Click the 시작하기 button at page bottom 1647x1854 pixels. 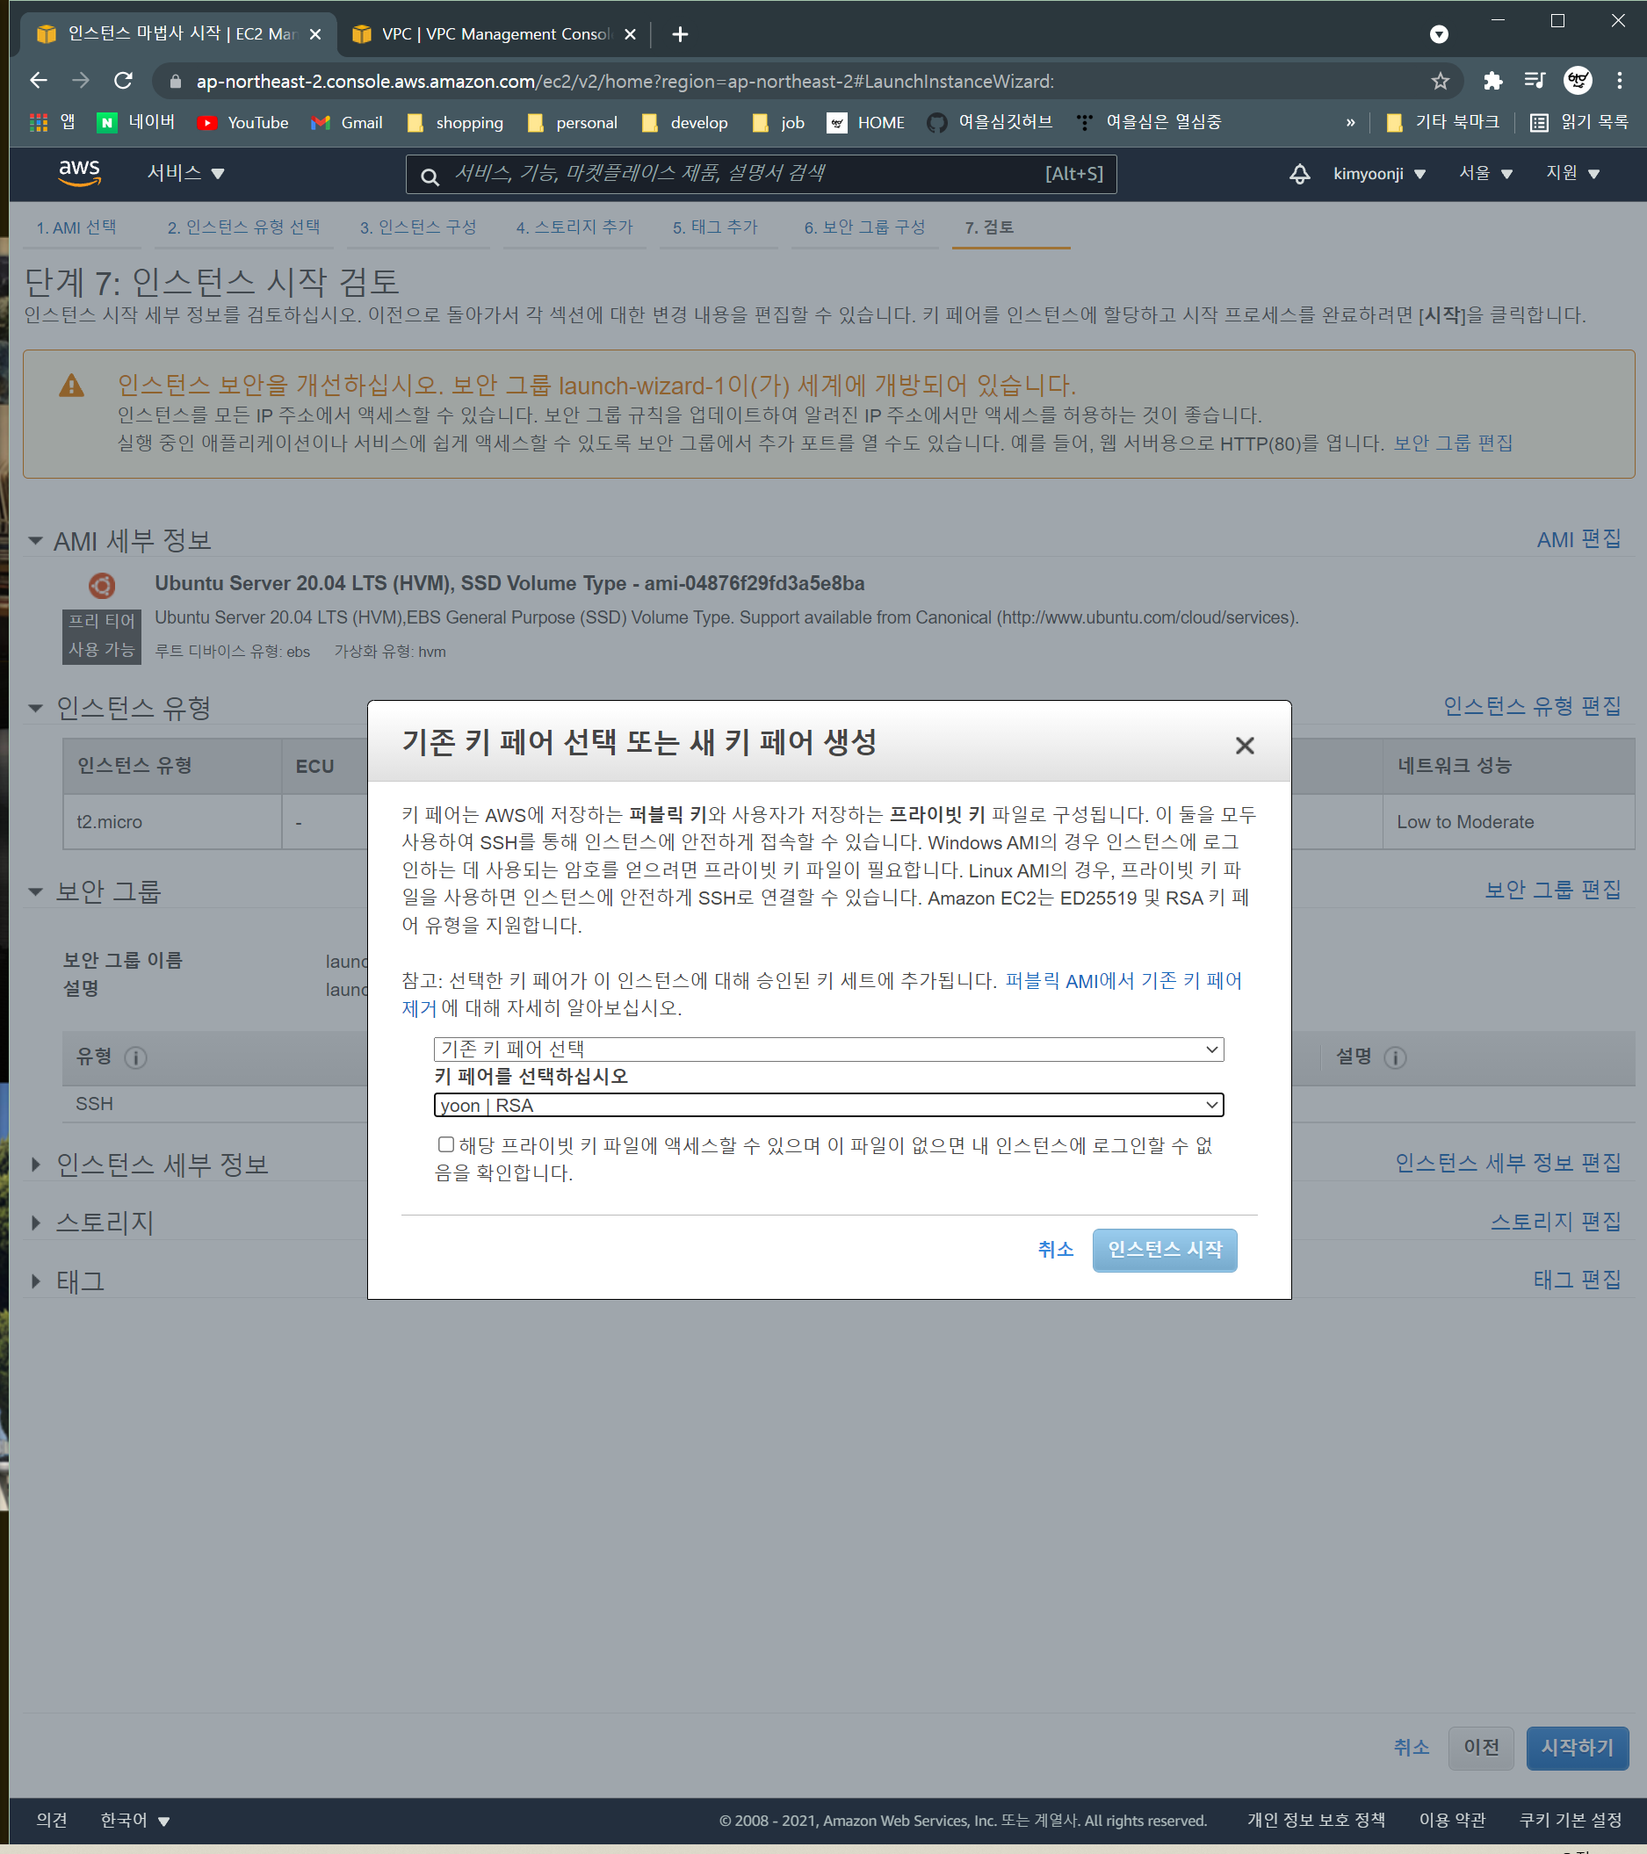[x=1577, y=1747]
